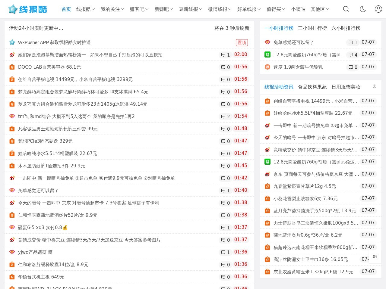Click diamond icon beside 砸蛋6-5 xd3

(x=12, y=228)
